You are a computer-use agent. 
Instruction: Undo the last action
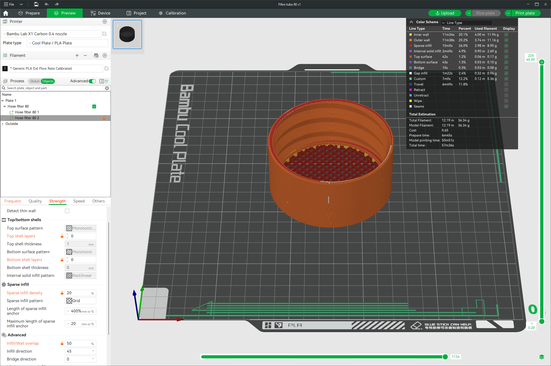(47, 4)
